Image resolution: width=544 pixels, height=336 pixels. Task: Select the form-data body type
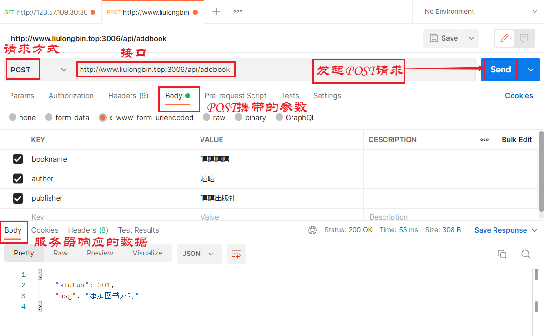tap(49, 117)
